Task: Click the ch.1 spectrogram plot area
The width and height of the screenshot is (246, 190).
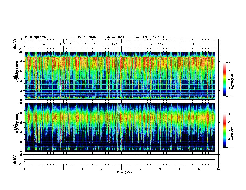Action: (x=120, y=76)
